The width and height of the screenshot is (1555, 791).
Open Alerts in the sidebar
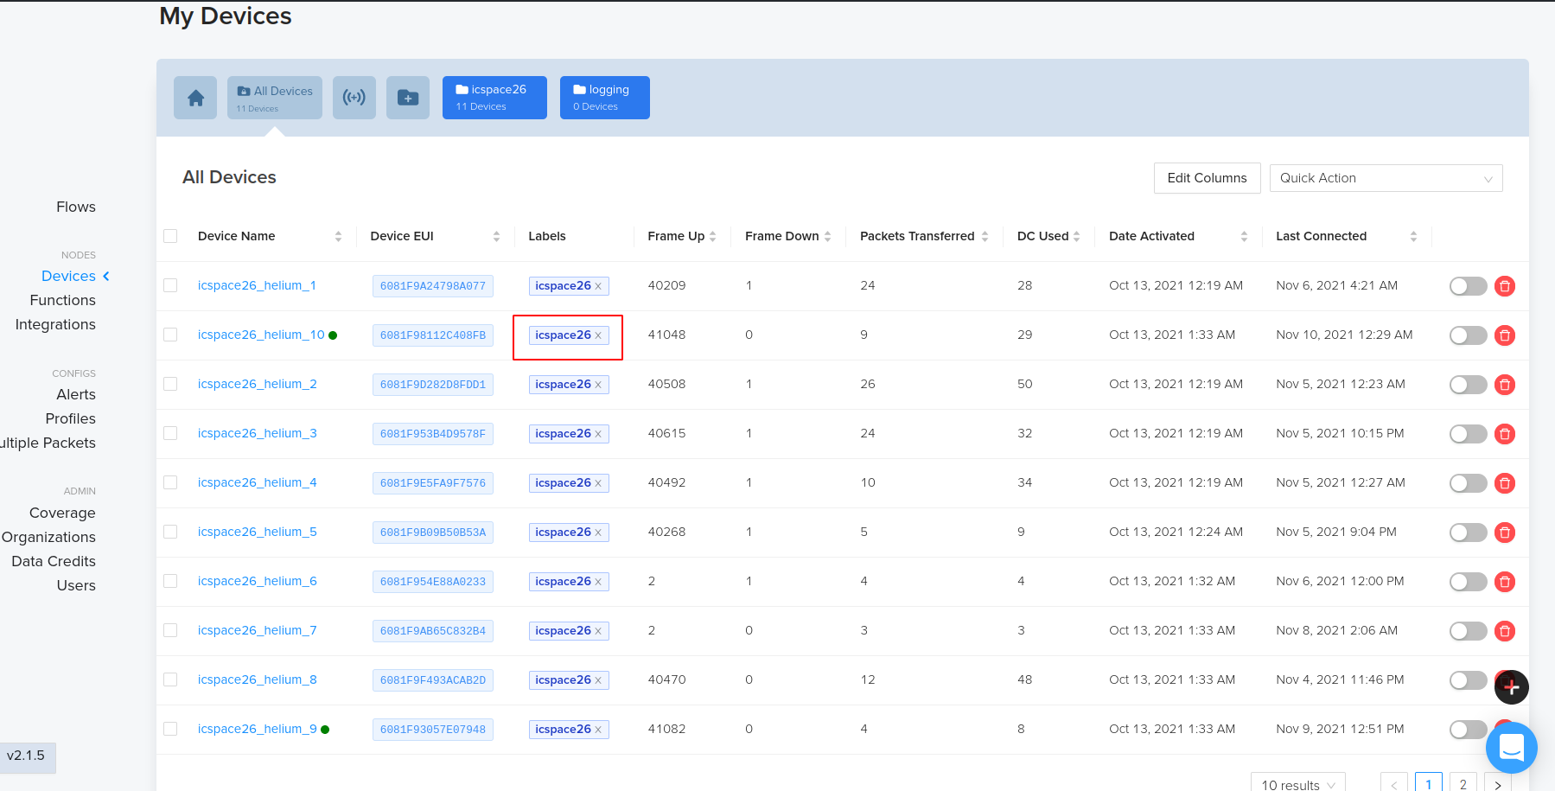pyautogui.click(x=76, y=394)
